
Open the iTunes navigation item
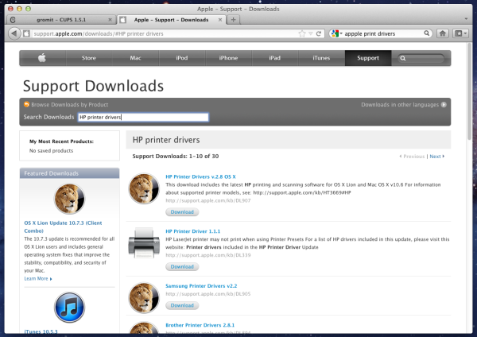(321, 58)
